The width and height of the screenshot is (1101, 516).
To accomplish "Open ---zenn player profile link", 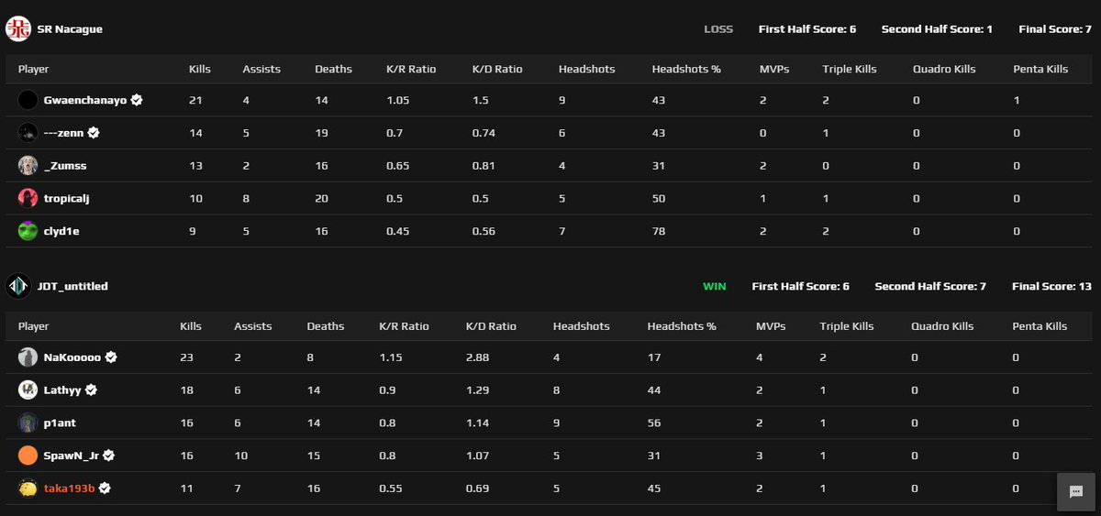I will tap(64, 133).
